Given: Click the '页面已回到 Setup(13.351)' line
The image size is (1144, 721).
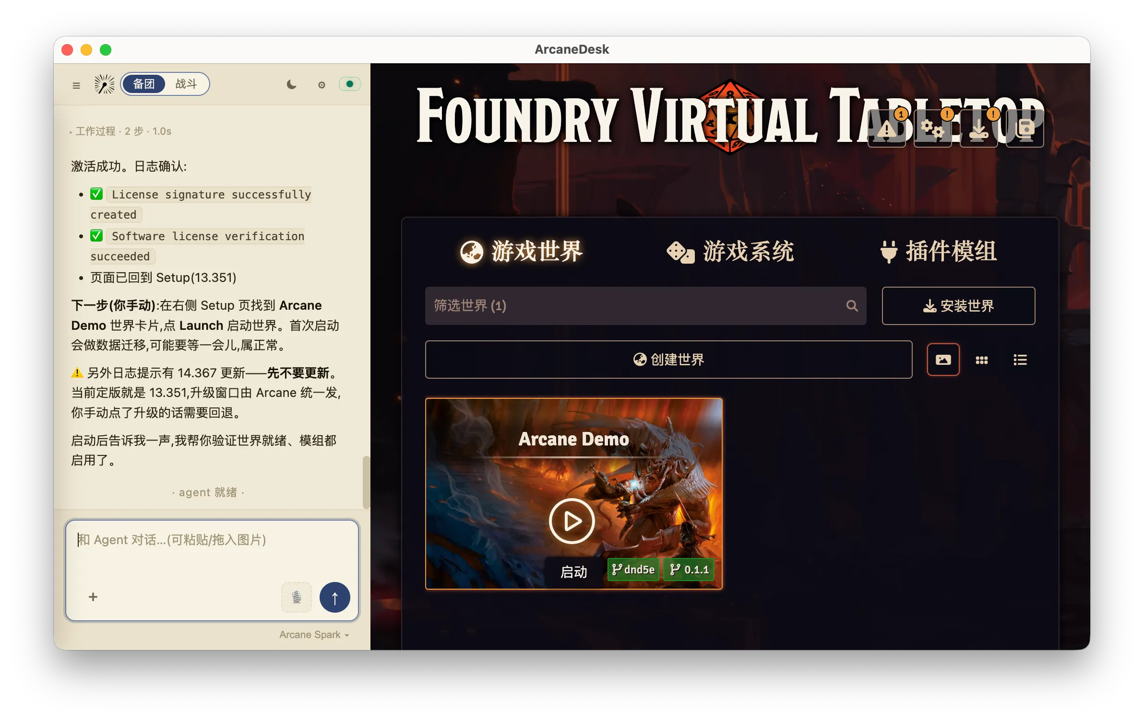Looking at the screenshot, I should 163,278.
